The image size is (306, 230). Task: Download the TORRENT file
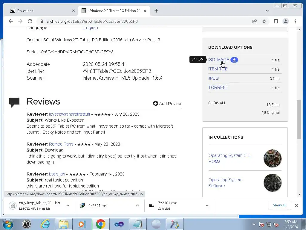tap(218, 87)
